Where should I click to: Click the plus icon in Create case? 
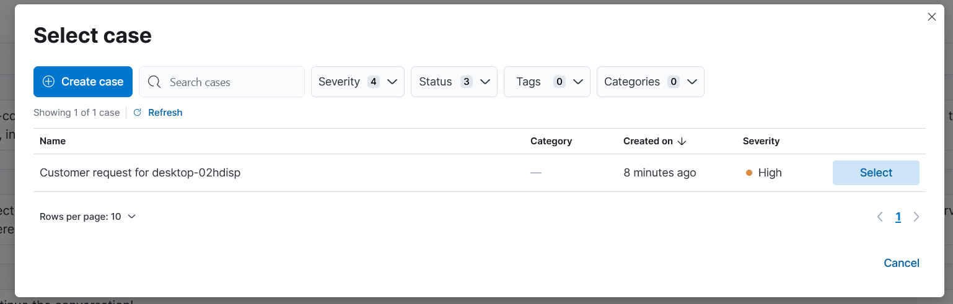pyautogui.click(x=48, y=82)
